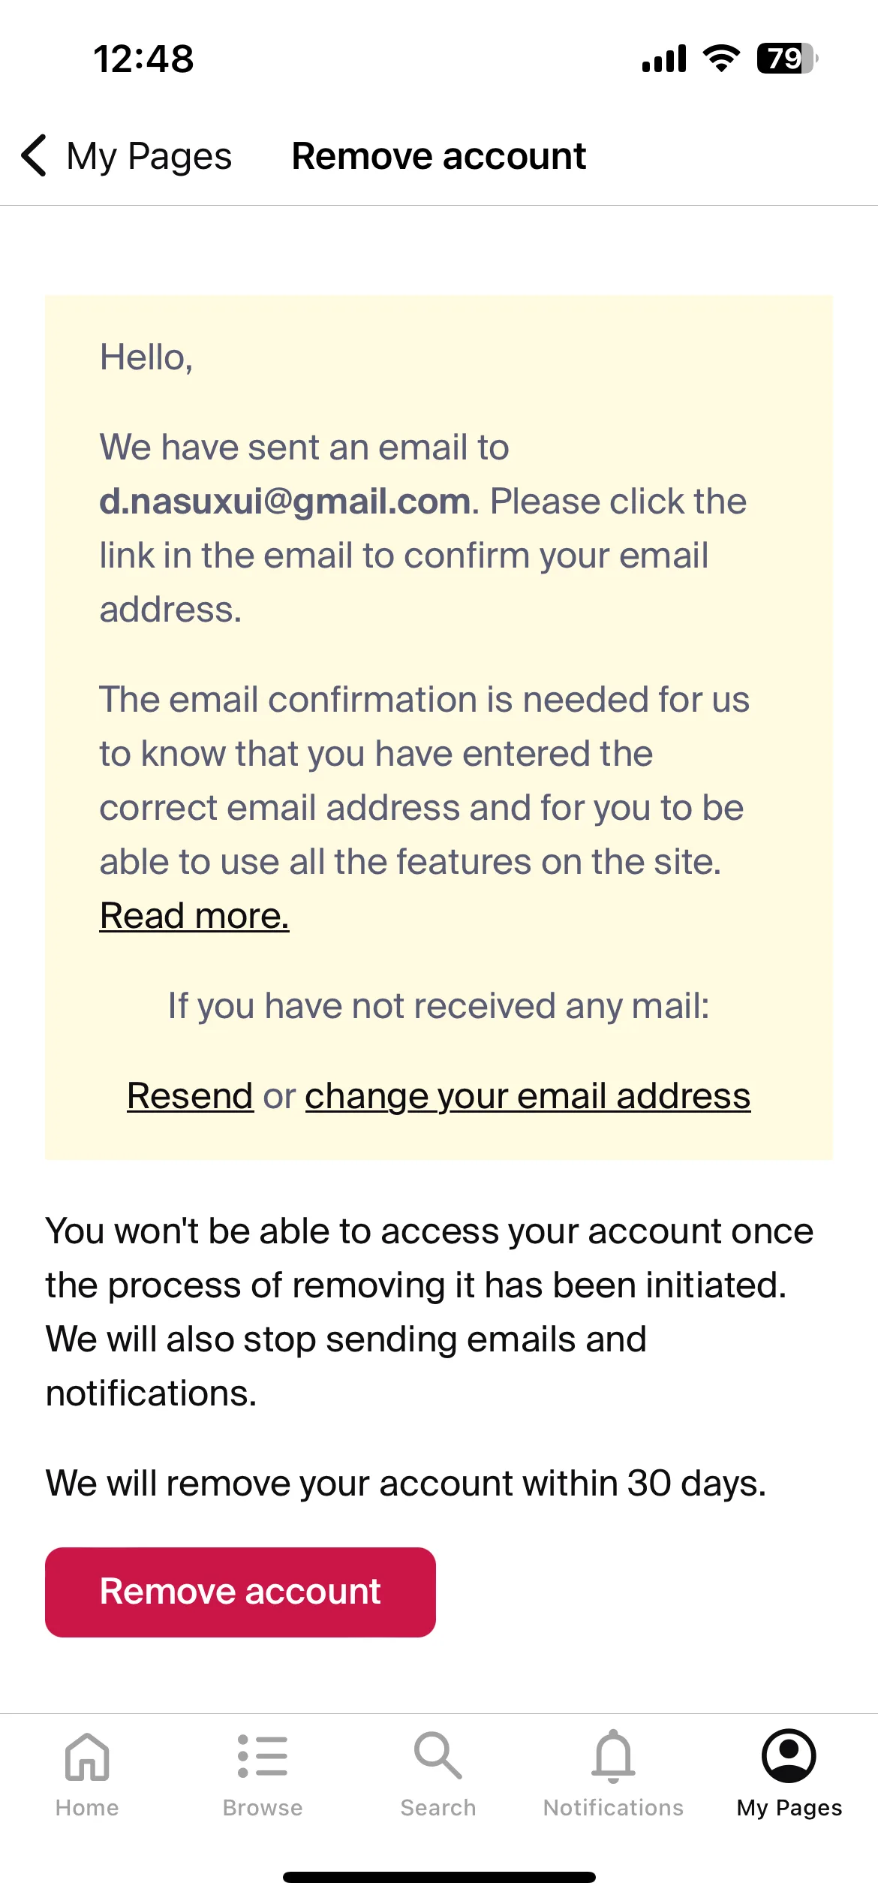Open the Home house icon
The height and width of the screenshot is (1901, 878).
[x=87, y=1756]
